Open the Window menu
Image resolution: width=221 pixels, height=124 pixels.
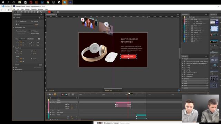(x=41, y=9)
